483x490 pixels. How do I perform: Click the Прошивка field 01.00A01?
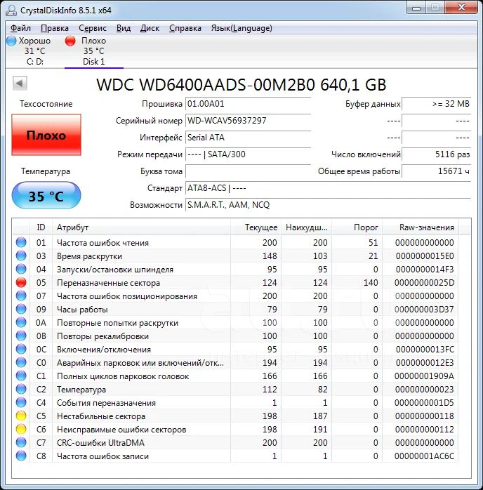pyautogui.click(x=248, y=104)
